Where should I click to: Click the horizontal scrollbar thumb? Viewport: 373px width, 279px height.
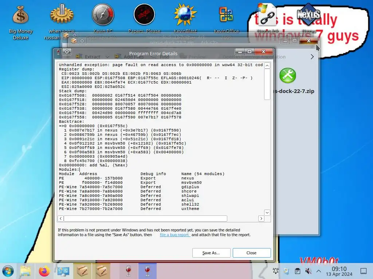[145, 218]
